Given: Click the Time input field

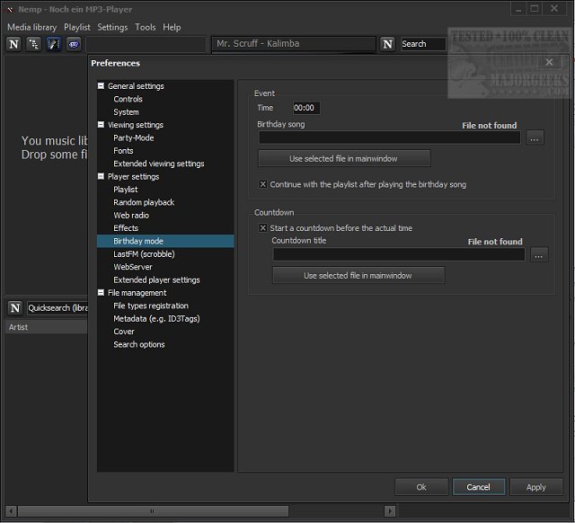Looking at the screenshot, I should tap(305, 108).
